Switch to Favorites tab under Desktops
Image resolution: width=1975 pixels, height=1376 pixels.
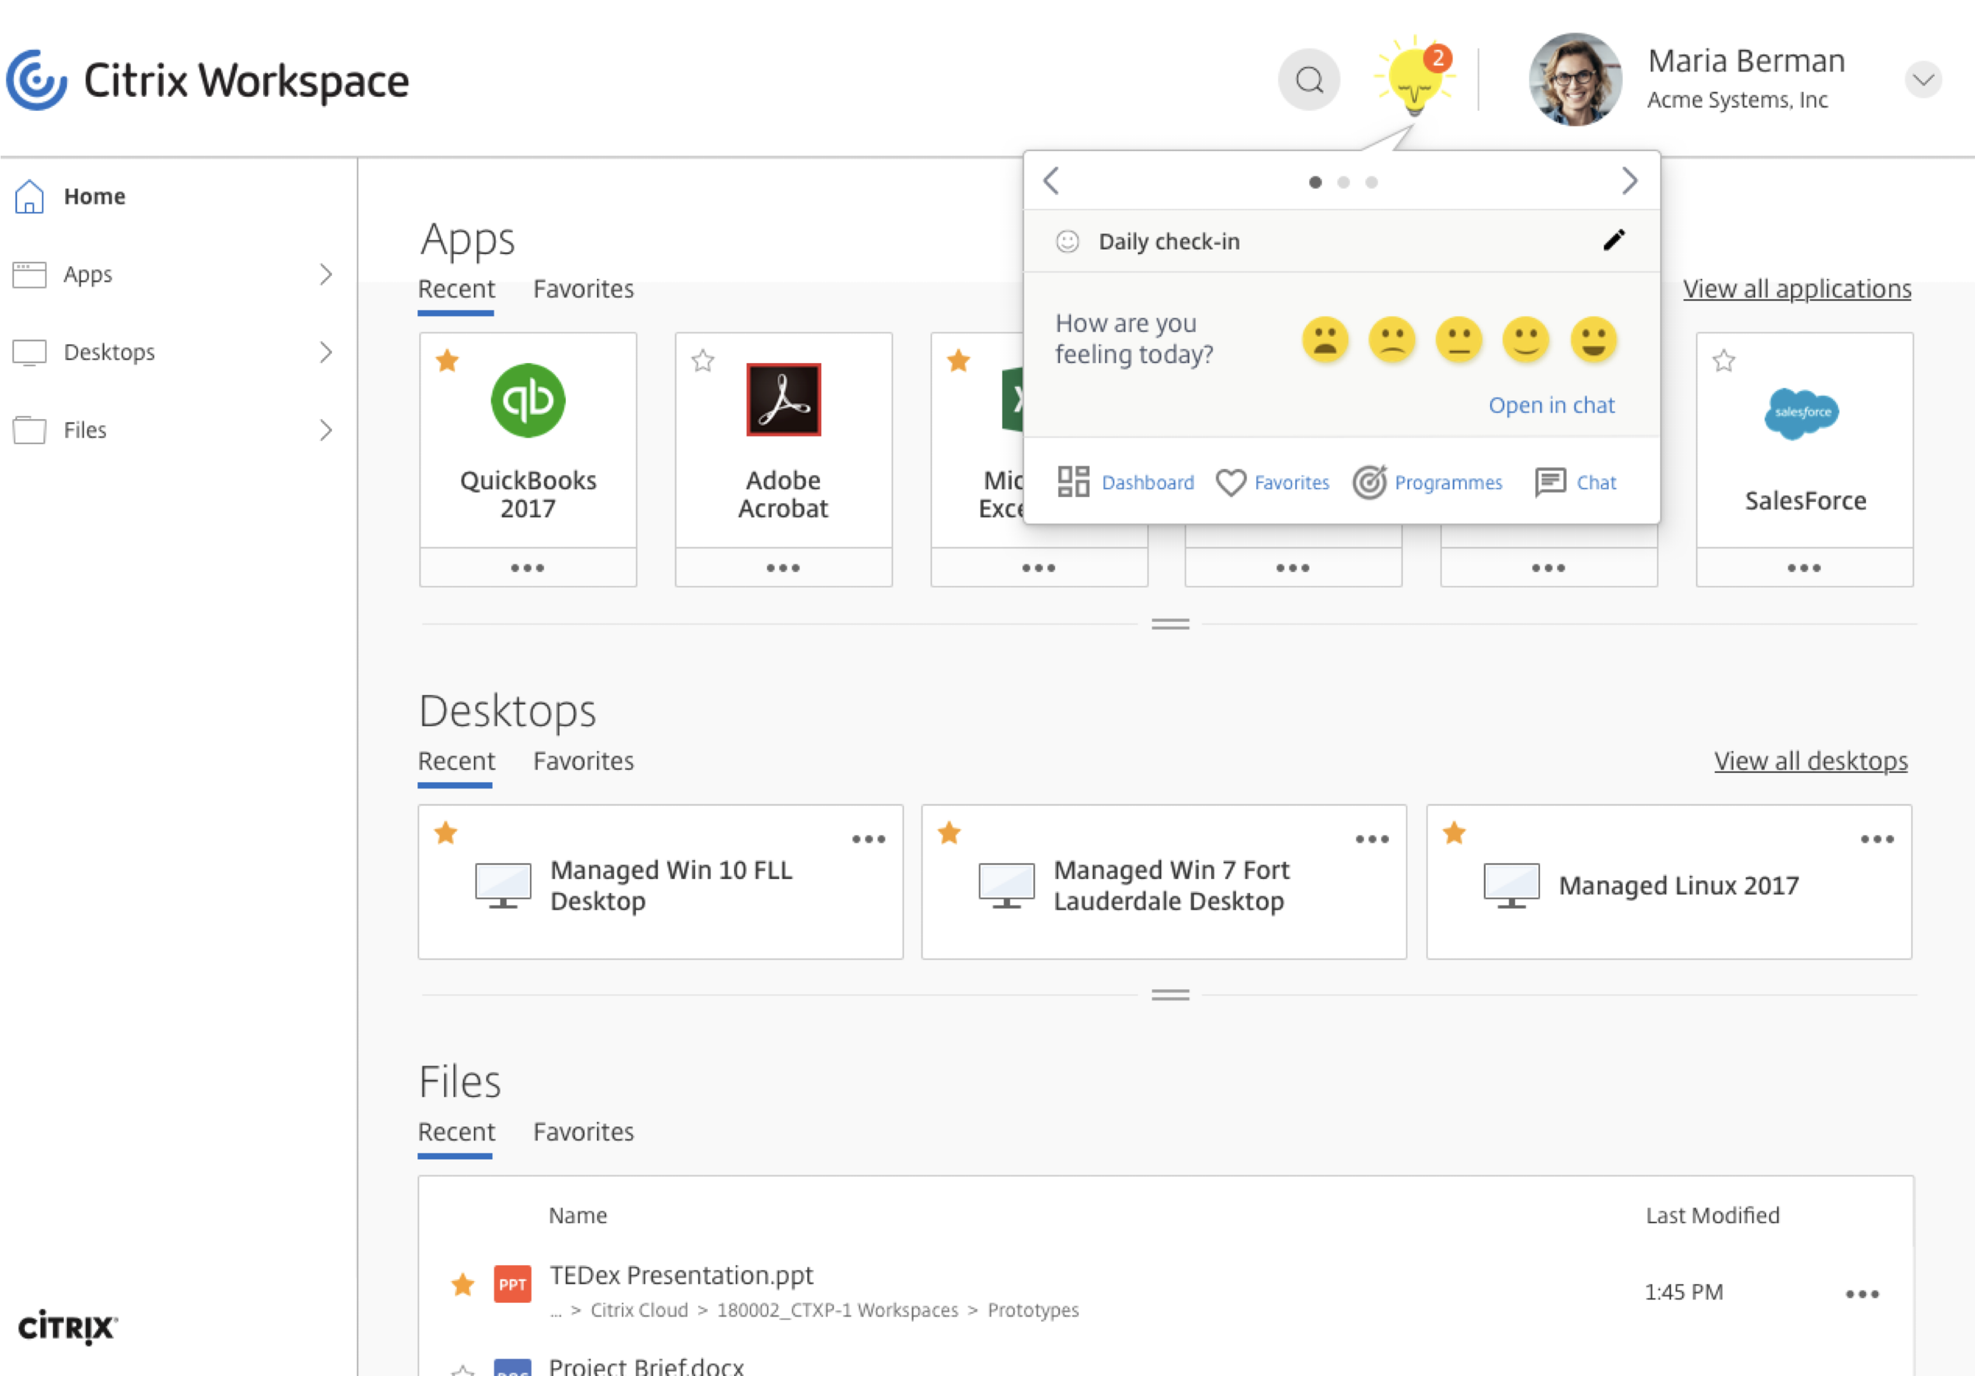pos(583,761)
